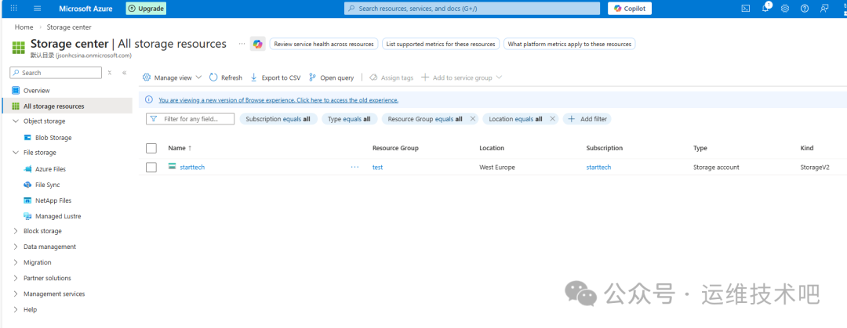This screenshot has height=328, width=847.
Task: Tick the checkbox for the starttech row
Action: pyautogui.click(x=151, y=168)
